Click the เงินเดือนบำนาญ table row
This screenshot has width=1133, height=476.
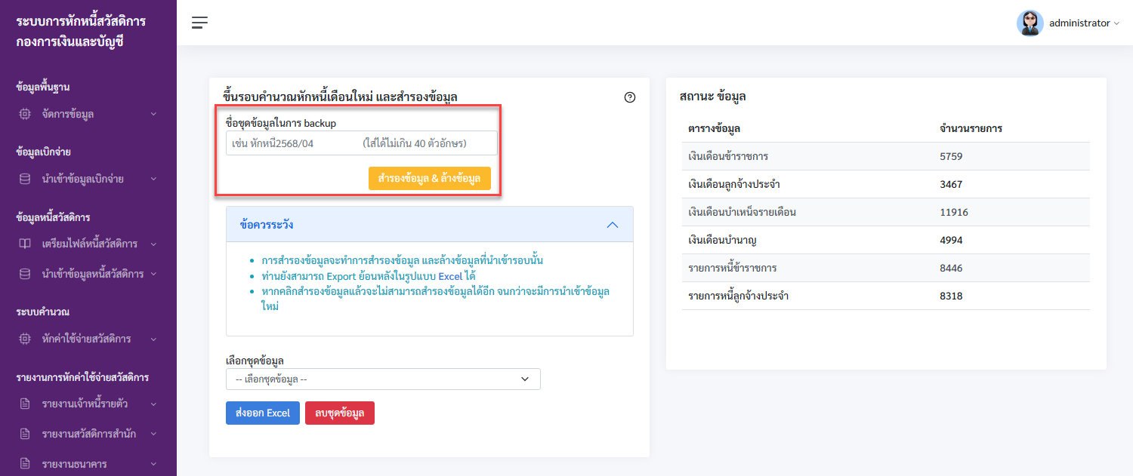click(885, 240)
